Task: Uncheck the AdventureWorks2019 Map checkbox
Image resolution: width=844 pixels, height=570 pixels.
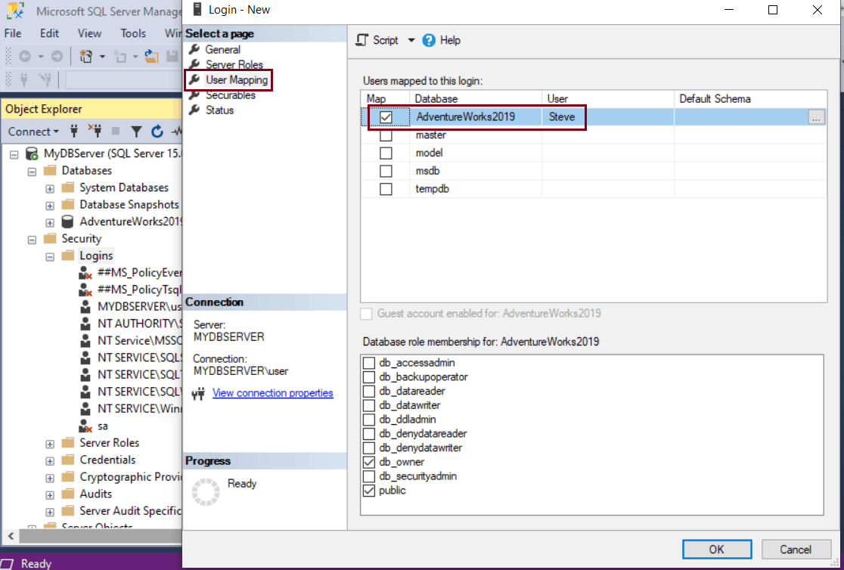Action: click(x=387, y=116)
